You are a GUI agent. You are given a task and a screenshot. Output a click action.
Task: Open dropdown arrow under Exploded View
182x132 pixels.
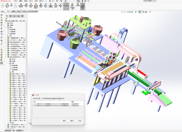coord(61,9)
